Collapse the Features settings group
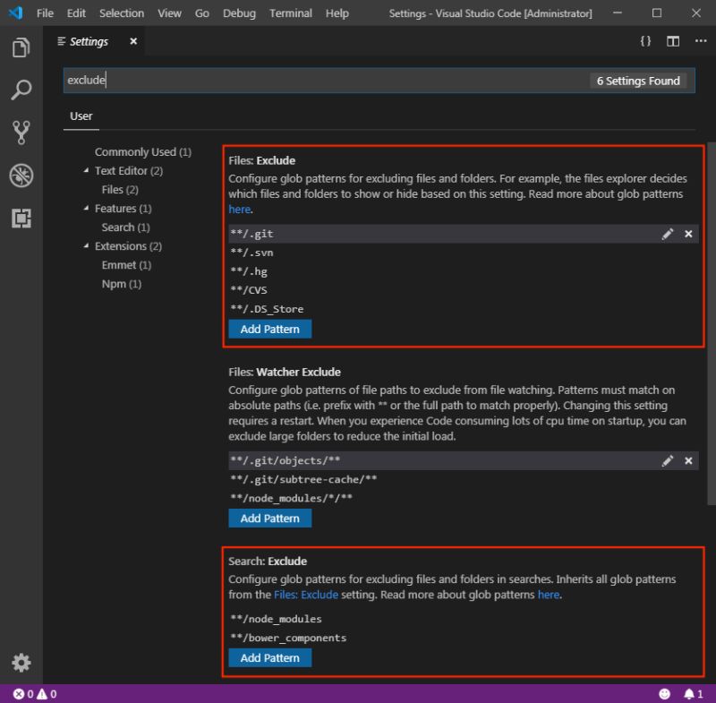 pos(87,208)
